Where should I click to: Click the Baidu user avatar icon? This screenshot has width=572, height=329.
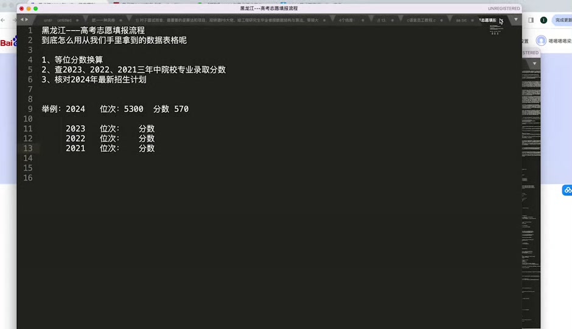tap(541, 40)
